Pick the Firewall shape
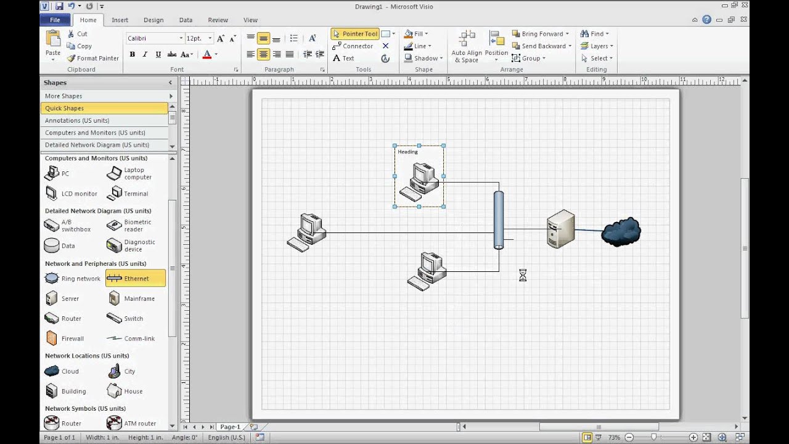The image size is (789, 444). (64, 339)
